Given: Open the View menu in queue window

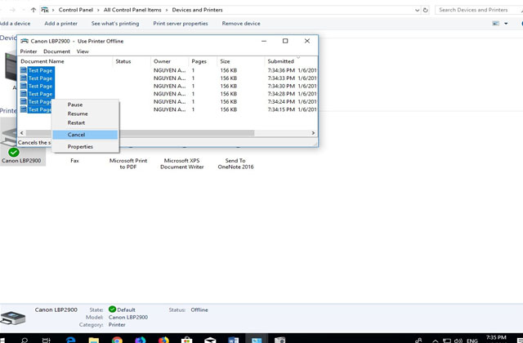Looking at the screenshot, I should (x=83, y=51).
